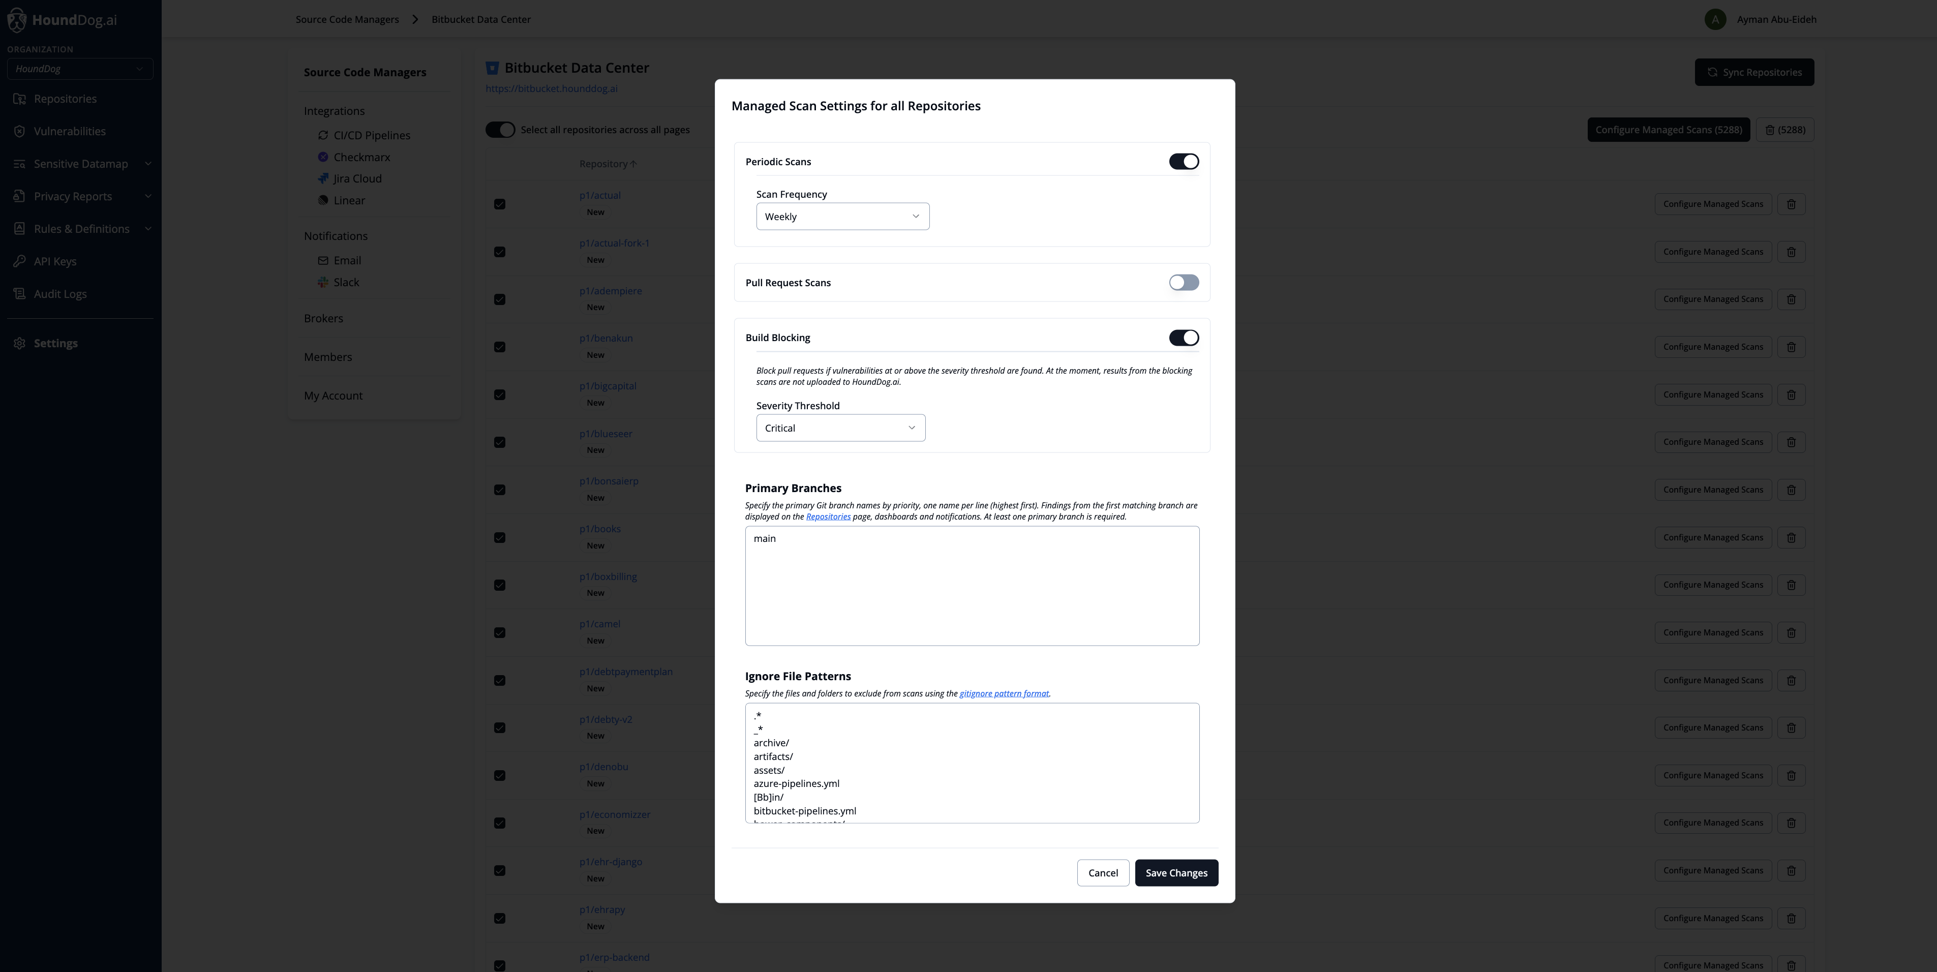
Task: Open Audit Logs from the sidebar
Action: pos(59,294)
